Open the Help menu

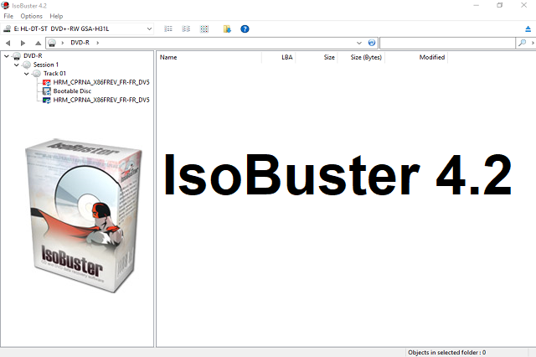[56, 16]
